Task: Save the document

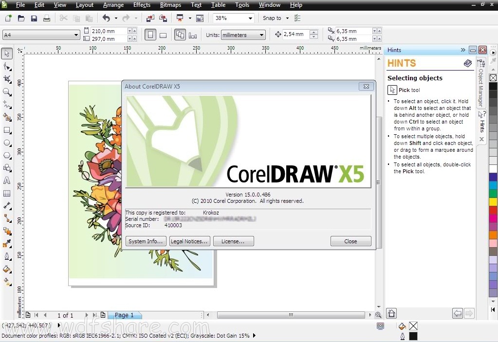Action: (x=34, y=18)
